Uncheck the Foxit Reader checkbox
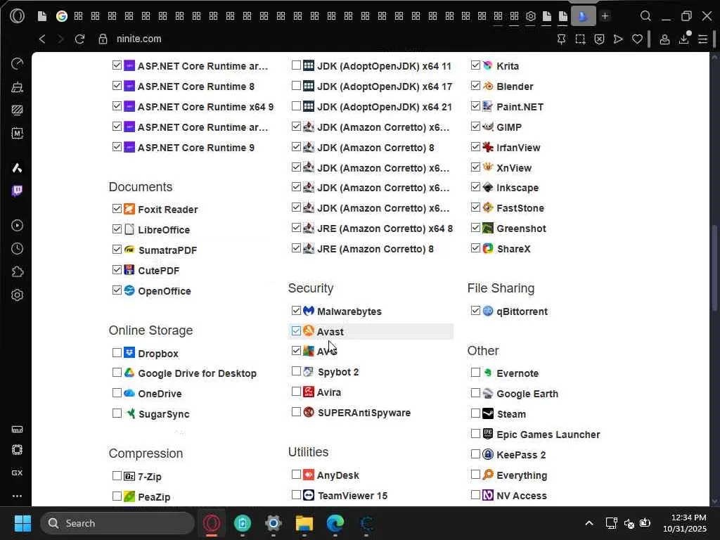 [x=117, y=208]
